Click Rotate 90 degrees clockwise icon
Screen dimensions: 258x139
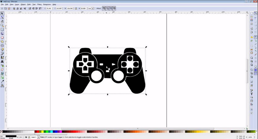tap(18, 8)
